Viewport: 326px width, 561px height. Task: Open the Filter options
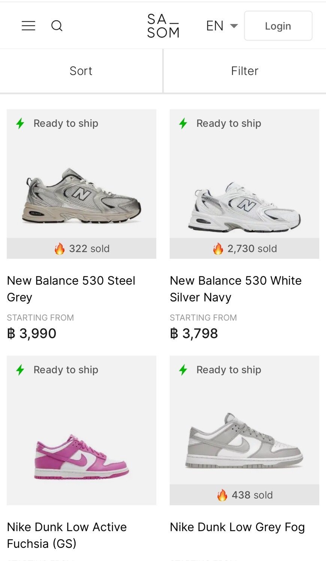pyautogui.click(x=245, y=71)
